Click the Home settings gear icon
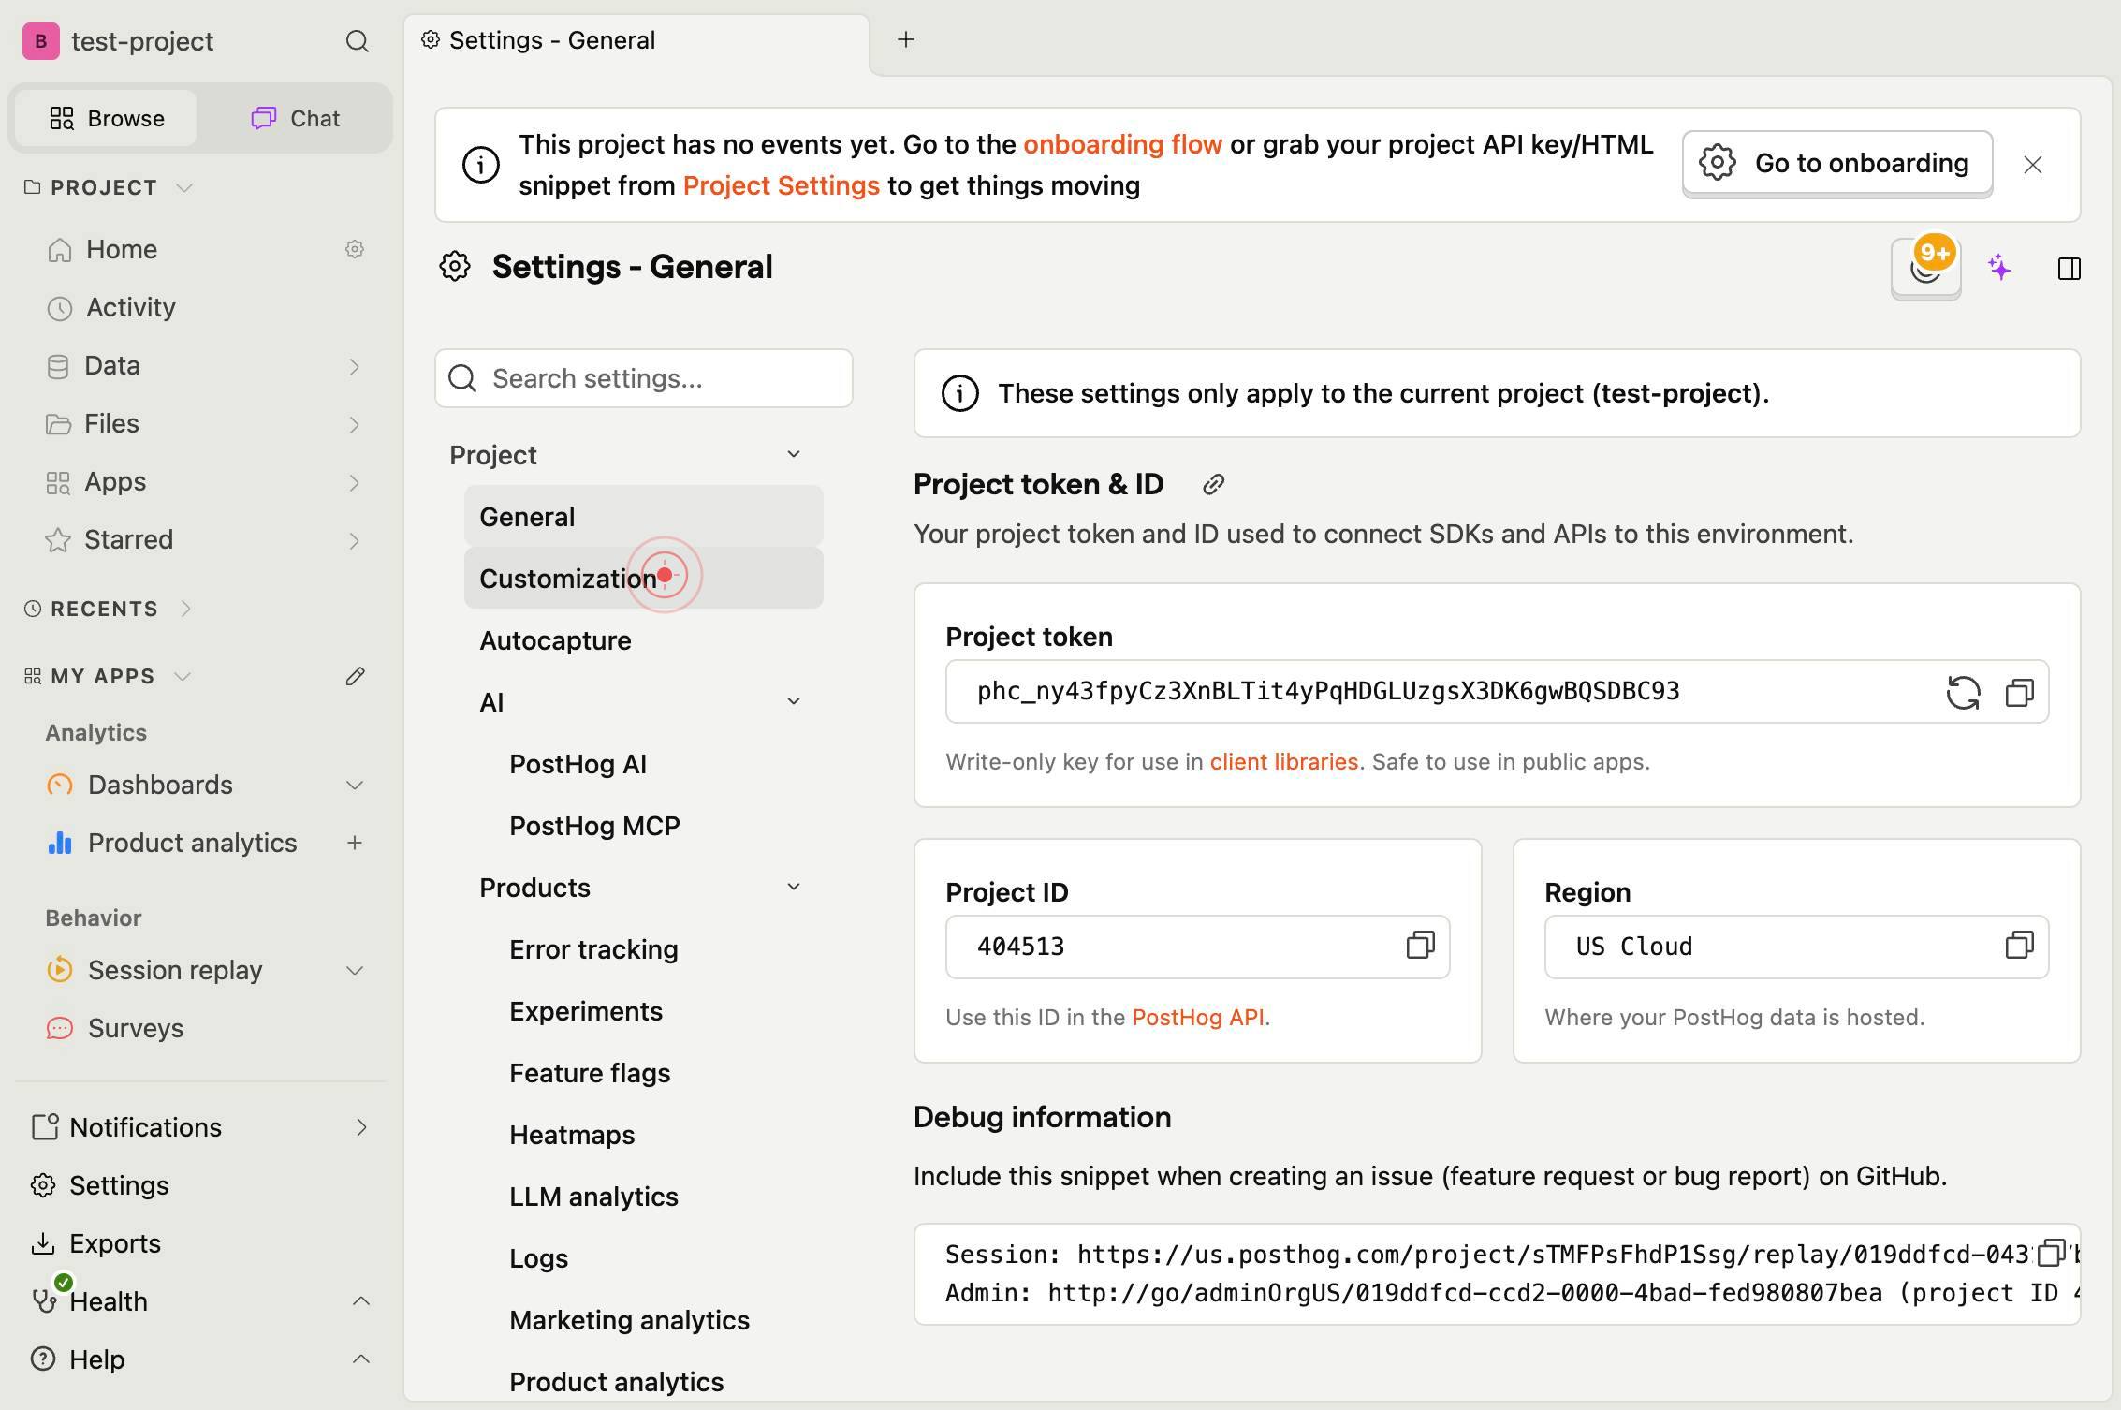Image resolution: width=2121 pixels, height=1410 pixels. 354,249
